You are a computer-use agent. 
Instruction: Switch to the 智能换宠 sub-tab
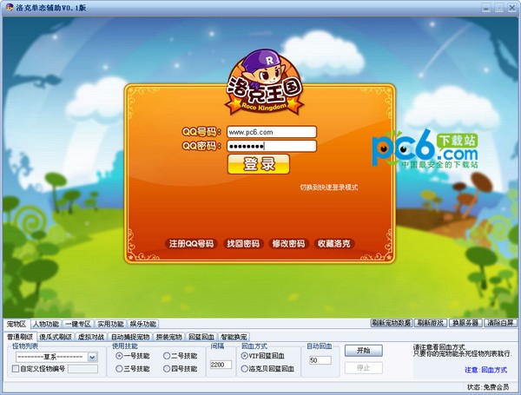pos(234,337)
